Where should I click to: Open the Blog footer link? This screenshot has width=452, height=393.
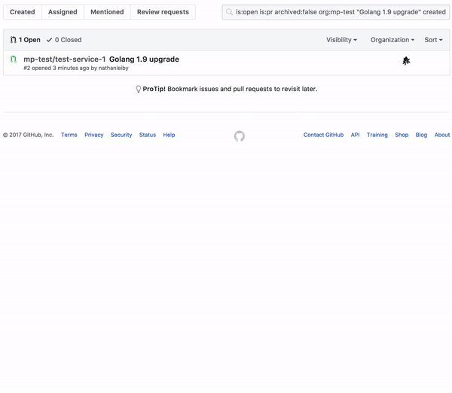[x=421, y=135]
